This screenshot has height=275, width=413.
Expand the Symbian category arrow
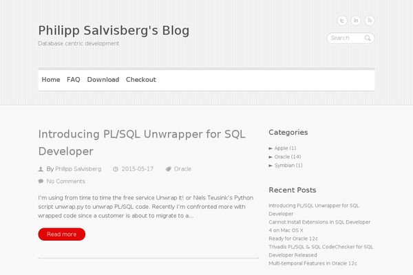click(x=271, y=166)
